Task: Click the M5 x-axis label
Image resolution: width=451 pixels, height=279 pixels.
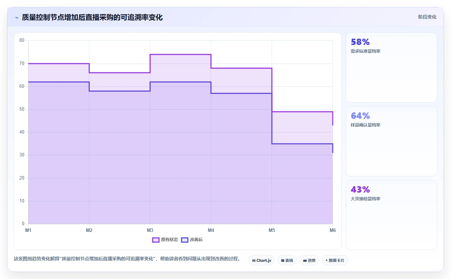Action: (272, 230)
